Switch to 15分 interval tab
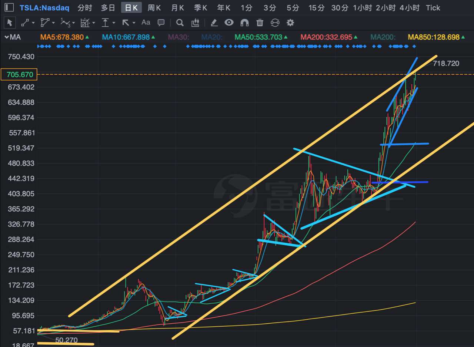The height and width of the screenshot is (347, 474). 316,8
